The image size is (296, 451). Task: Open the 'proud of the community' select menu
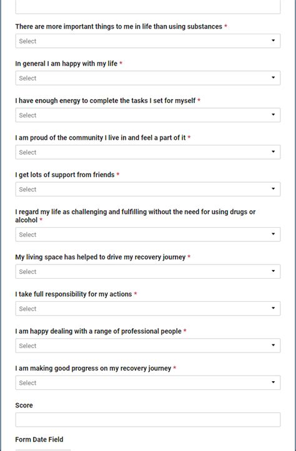tap(148, 152)
